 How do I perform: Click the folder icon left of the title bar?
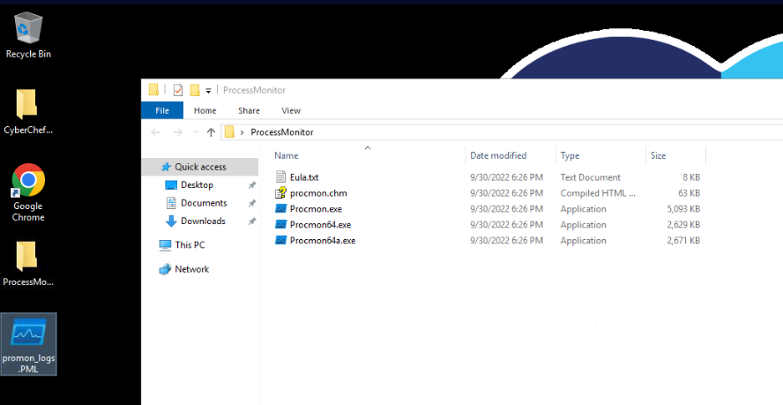pos(153,90)
